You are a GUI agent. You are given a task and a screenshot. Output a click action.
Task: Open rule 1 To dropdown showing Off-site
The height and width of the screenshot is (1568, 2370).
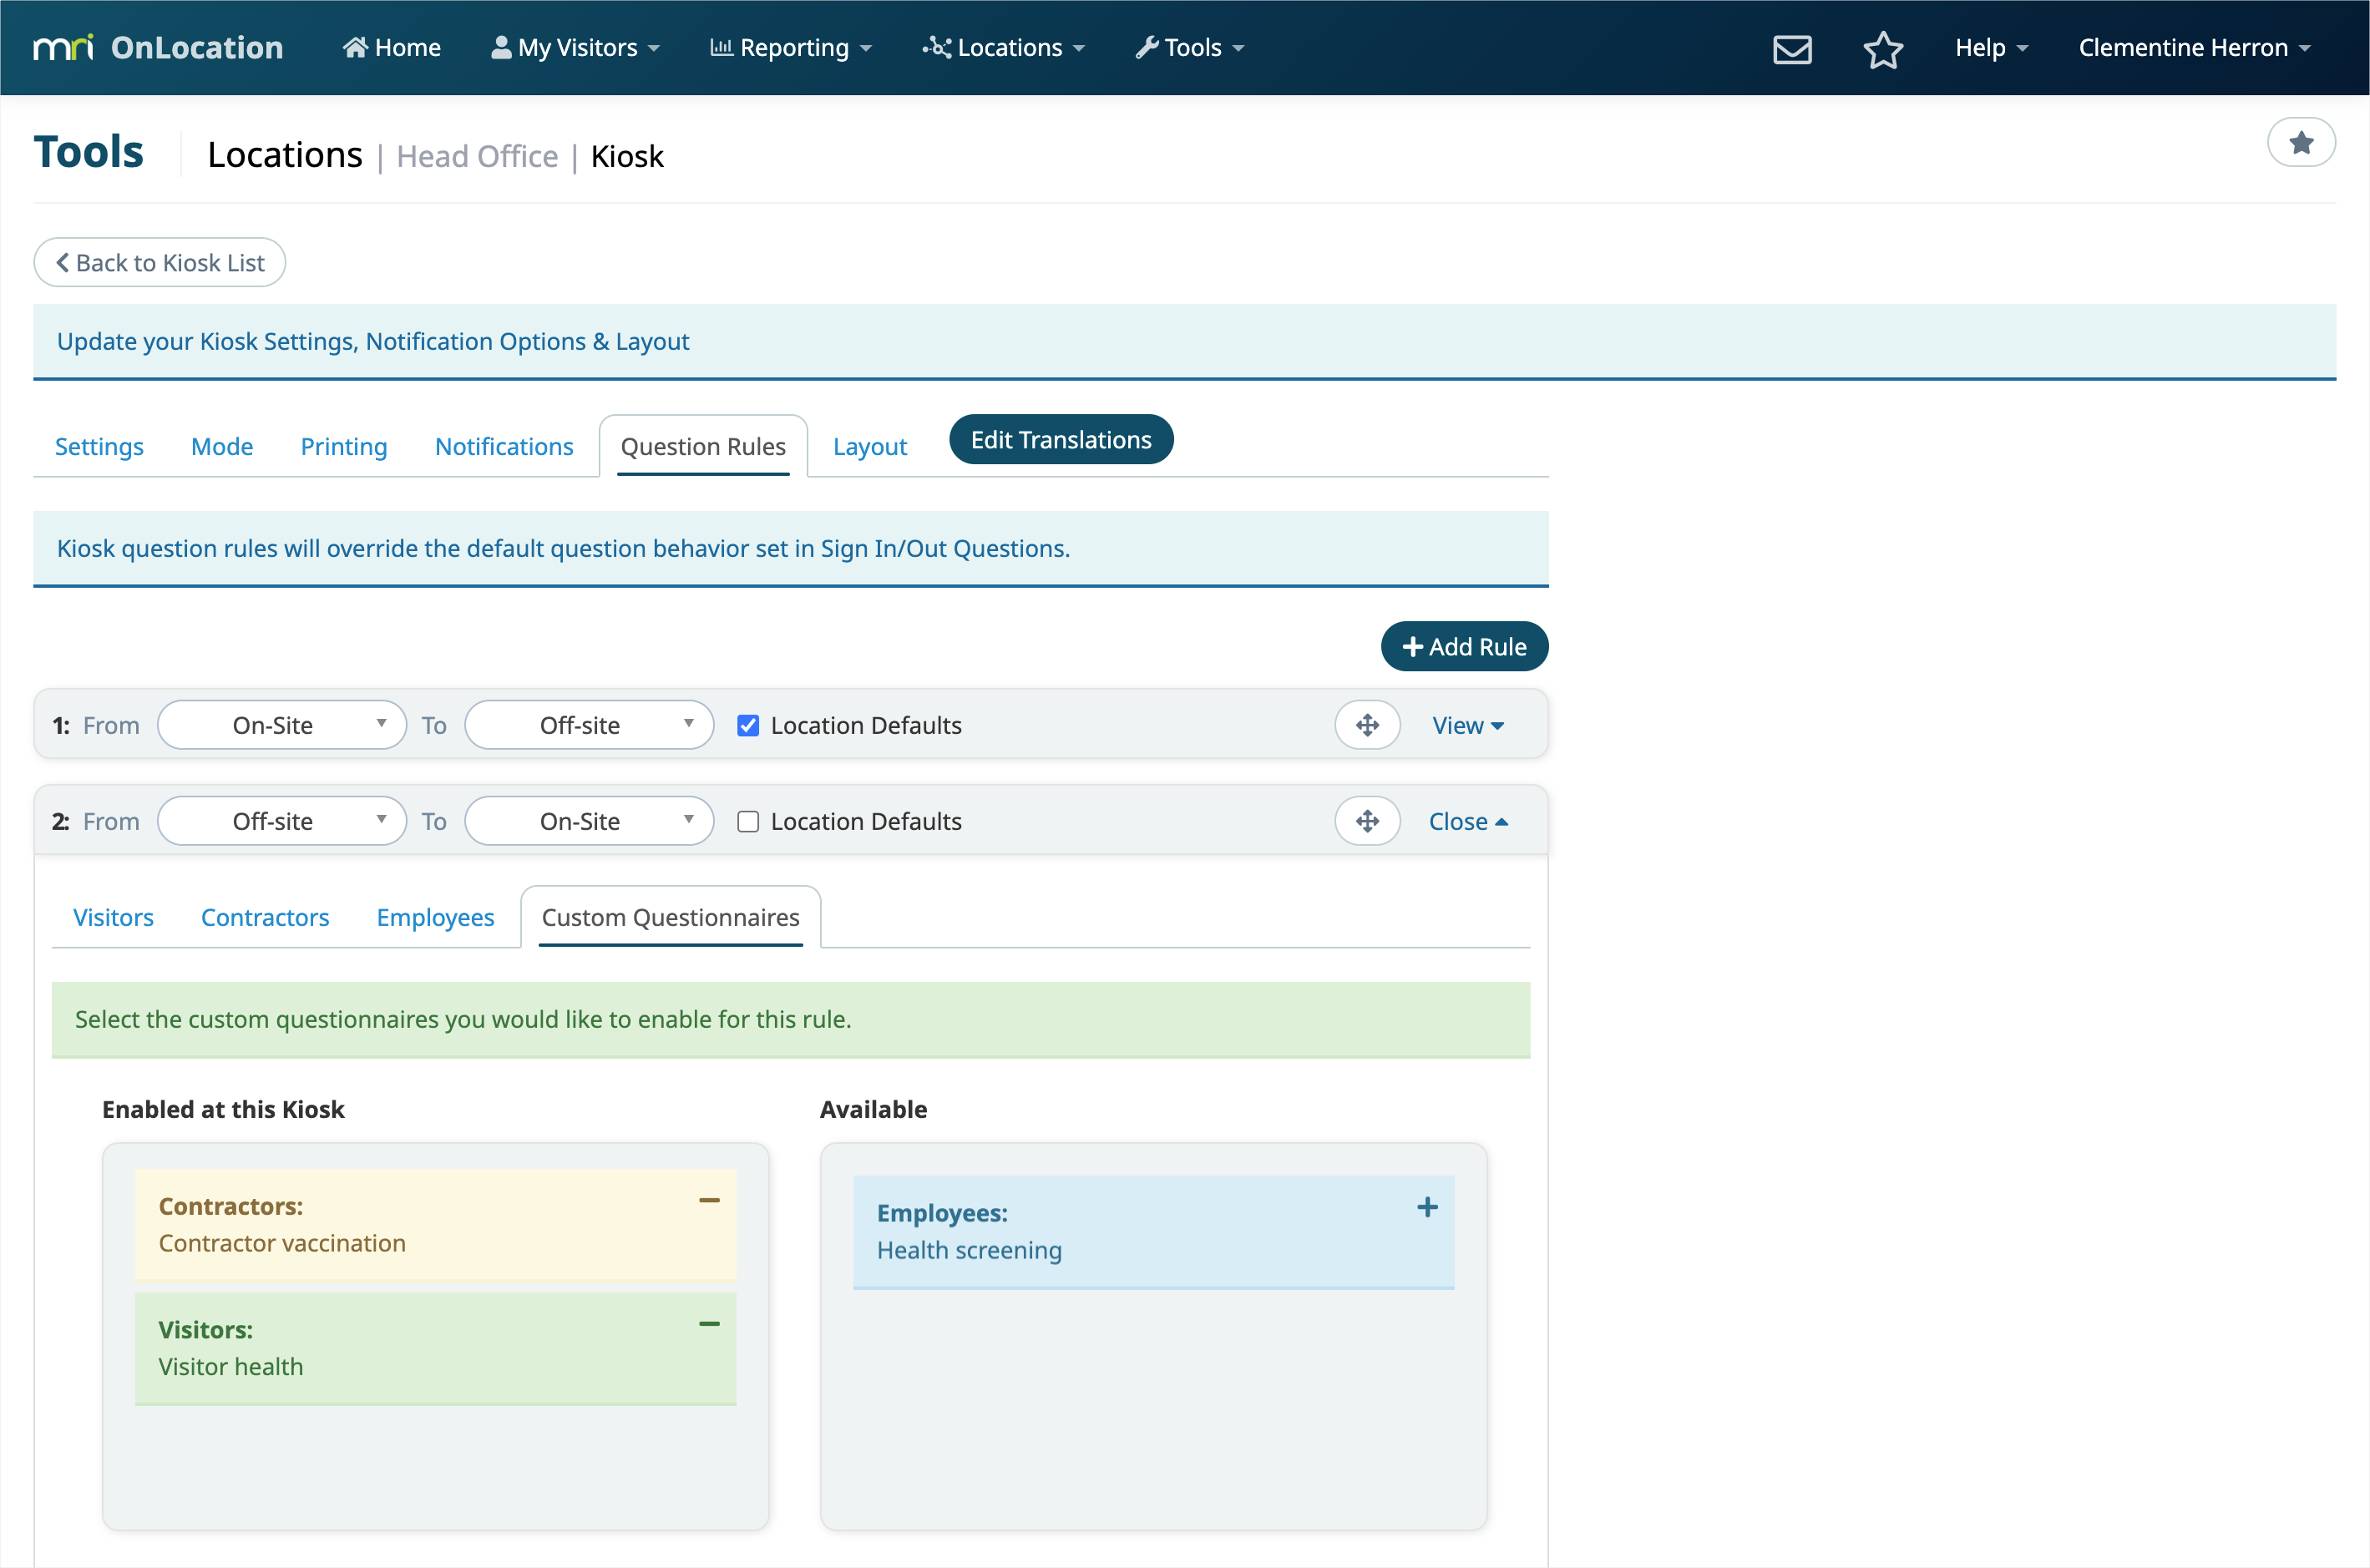[x=589, y=725]
